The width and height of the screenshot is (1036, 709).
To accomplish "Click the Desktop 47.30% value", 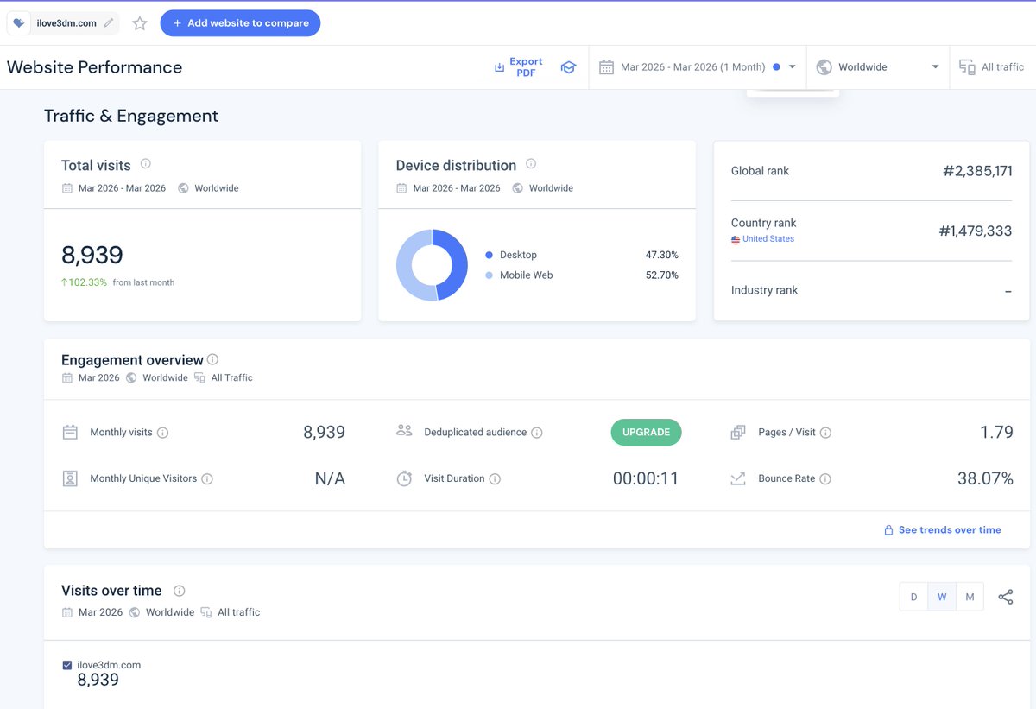I will (x=661, y=255).
